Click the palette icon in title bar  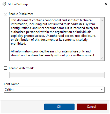point(4,4)
